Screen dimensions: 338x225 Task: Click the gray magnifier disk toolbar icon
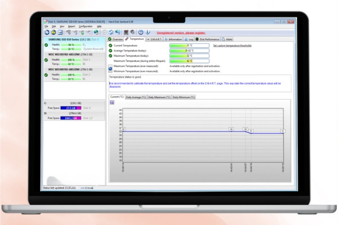click(132, 33)
